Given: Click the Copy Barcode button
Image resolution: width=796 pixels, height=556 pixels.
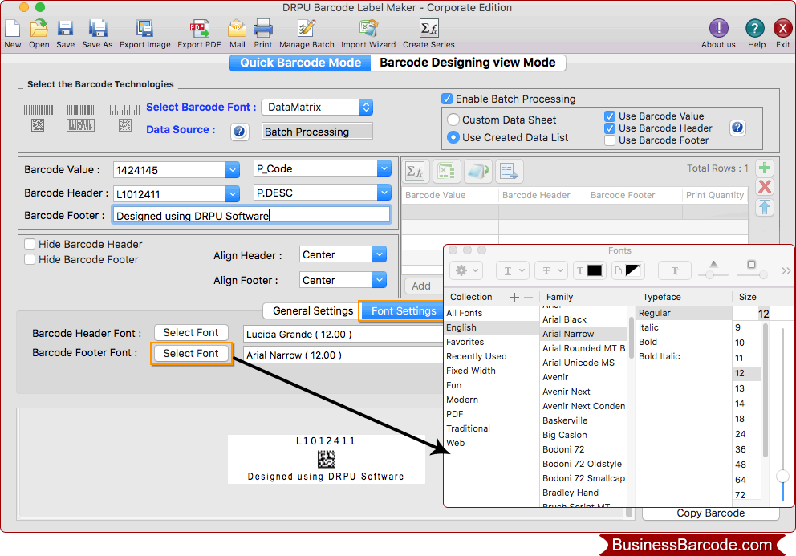Looking at the screenshot, I should click(710, 513).
